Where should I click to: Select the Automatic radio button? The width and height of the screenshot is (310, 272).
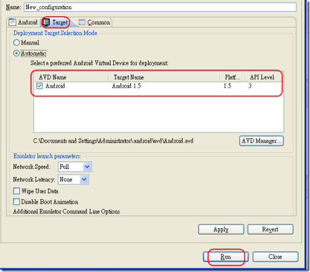click(17, 54)
